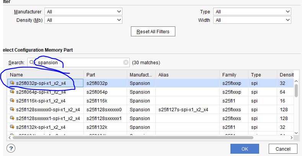Viewport: 302px width, 156px height.
Task: Click the s25fl132k row chip icon
Action: tap(13, 127)
